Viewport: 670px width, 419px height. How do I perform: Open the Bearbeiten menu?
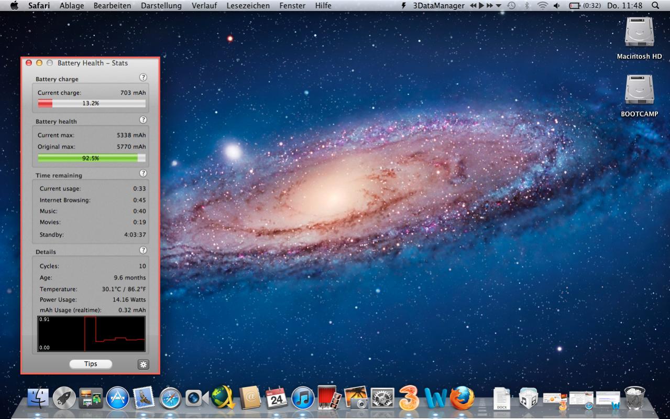pos(113,6)
